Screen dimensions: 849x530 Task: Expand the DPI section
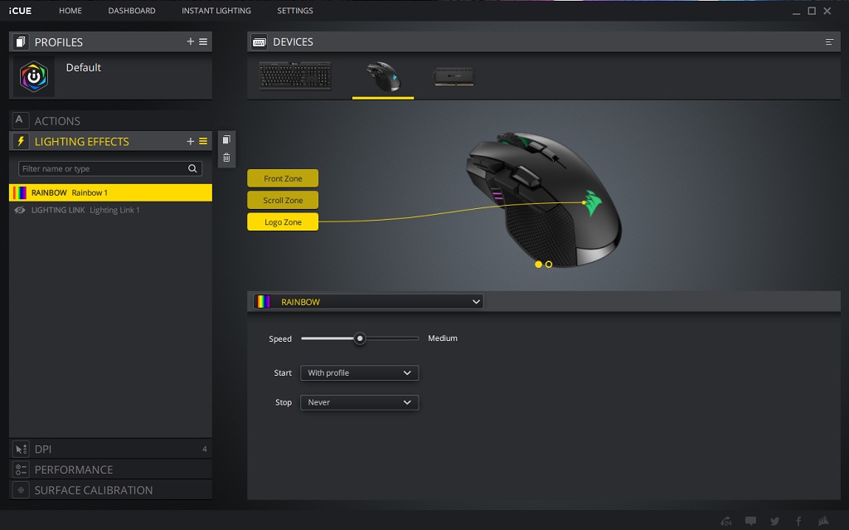coord(110,449)
